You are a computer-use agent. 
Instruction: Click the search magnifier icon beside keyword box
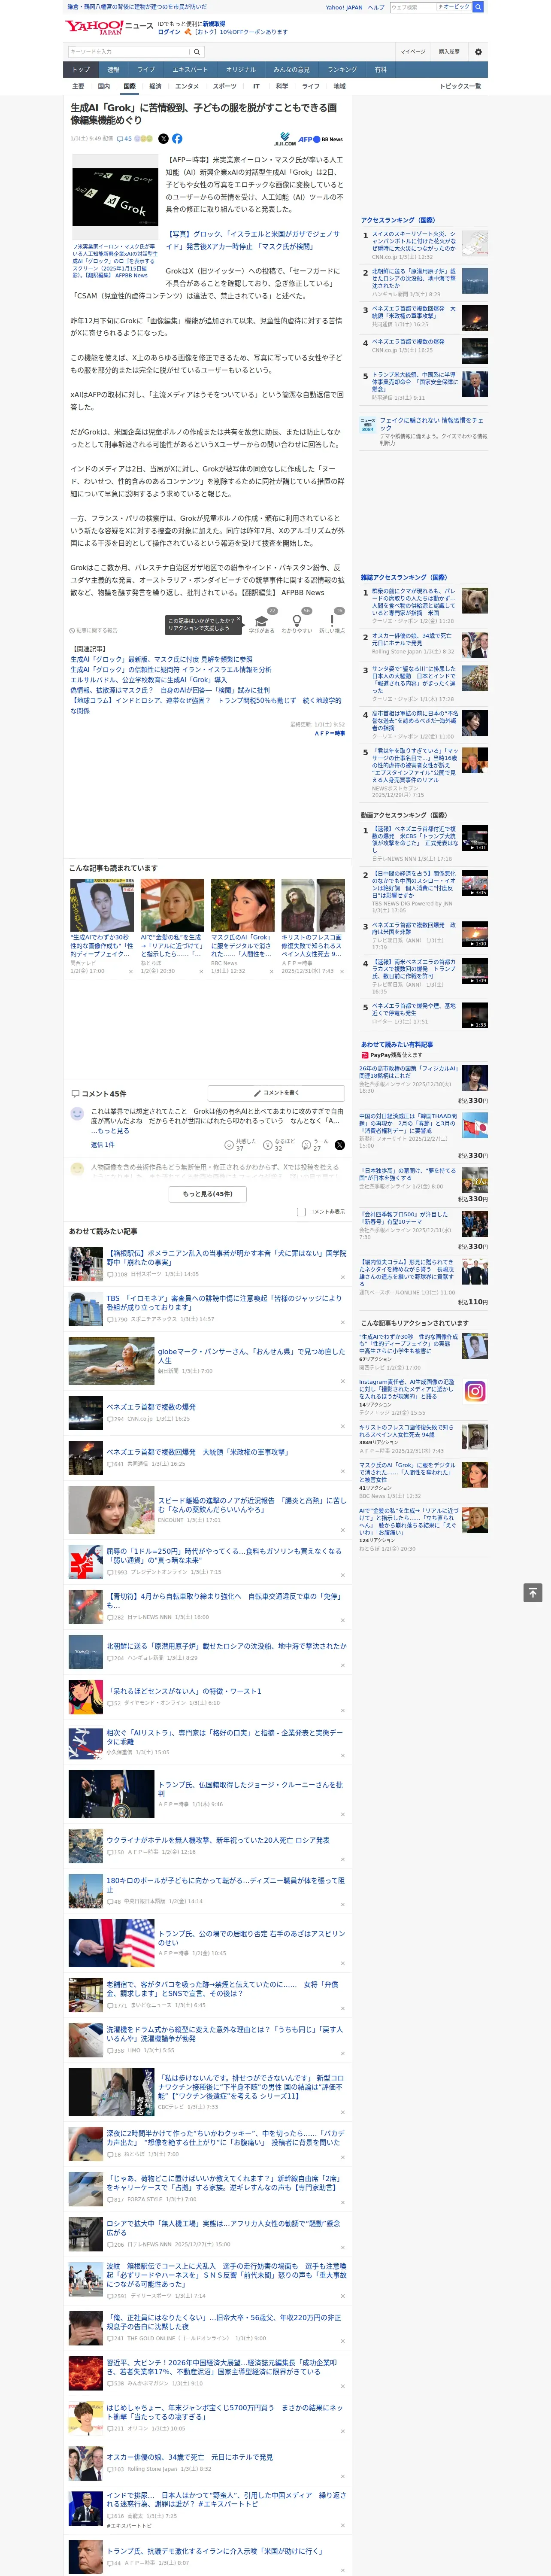point(197,51)
